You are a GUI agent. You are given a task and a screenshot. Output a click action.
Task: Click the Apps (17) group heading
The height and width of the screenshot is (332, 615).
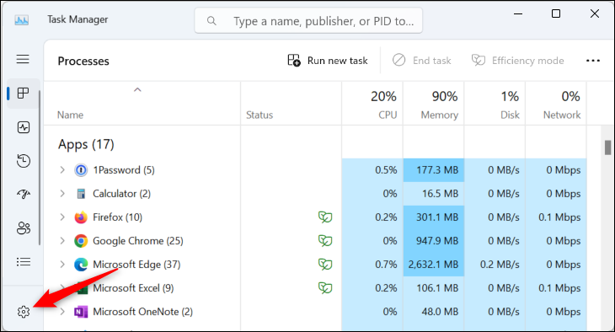click(86, 144)
